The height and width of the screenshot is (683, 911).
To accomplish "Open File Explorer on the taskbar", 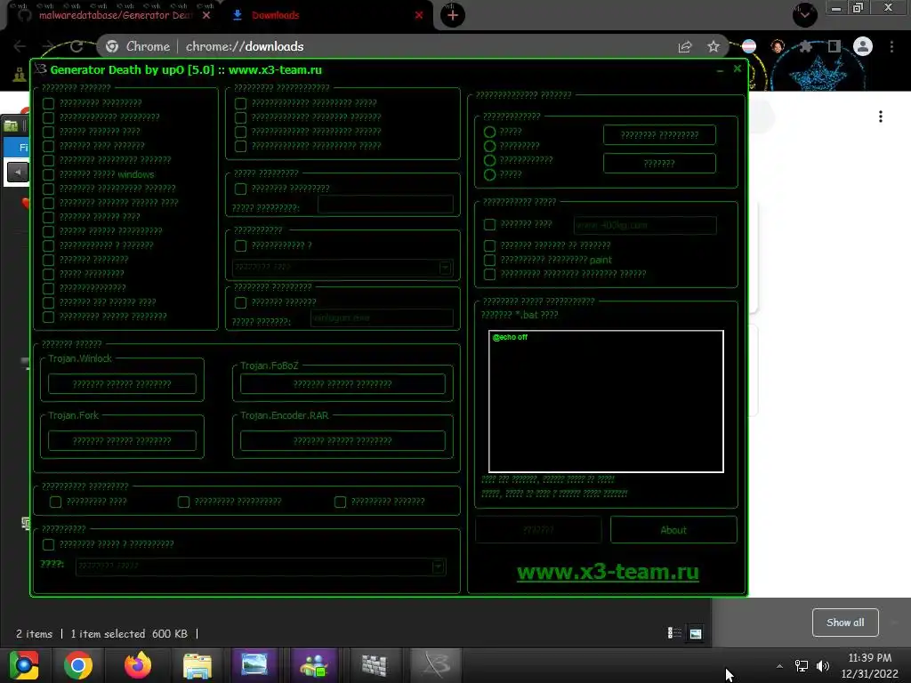I will (x=197, y=665).
